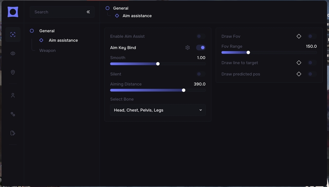The image size is (329, 187).
Task: Click the Fov Range slider handle
Action: coord(248,53)
